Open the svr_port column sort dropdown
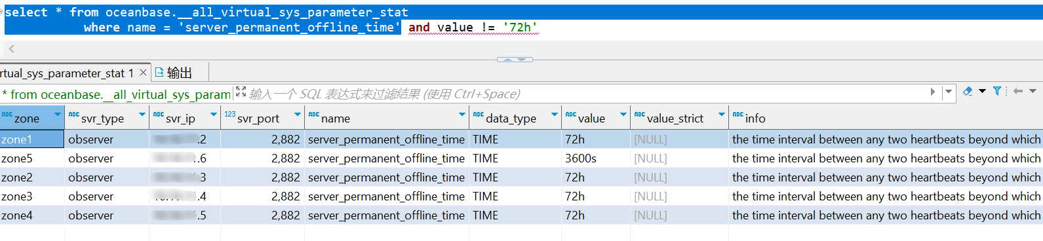 click(298, 115)
